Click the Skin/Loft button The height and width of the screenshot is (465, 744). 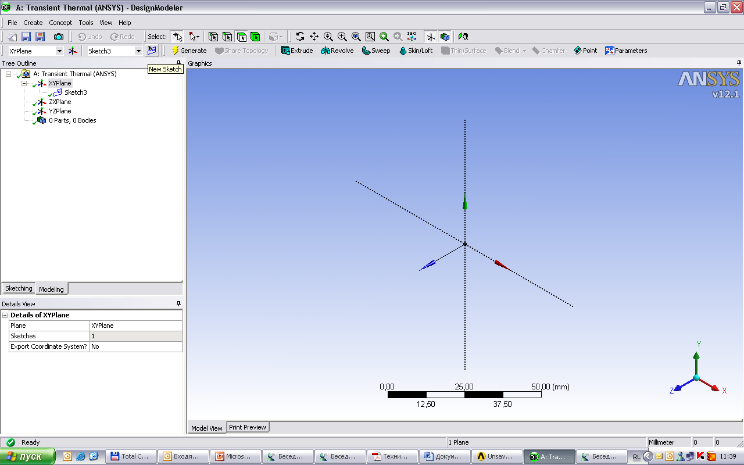[416, 51]
